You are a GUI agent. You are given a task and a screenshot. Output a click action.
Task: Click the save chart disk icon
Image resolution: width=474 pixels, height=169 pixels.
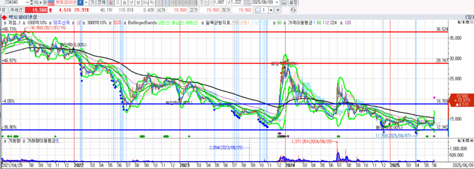[x=284, y=2]
